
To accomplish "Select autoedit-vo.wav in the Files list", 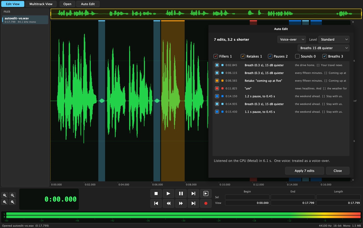I will (25, 20).
